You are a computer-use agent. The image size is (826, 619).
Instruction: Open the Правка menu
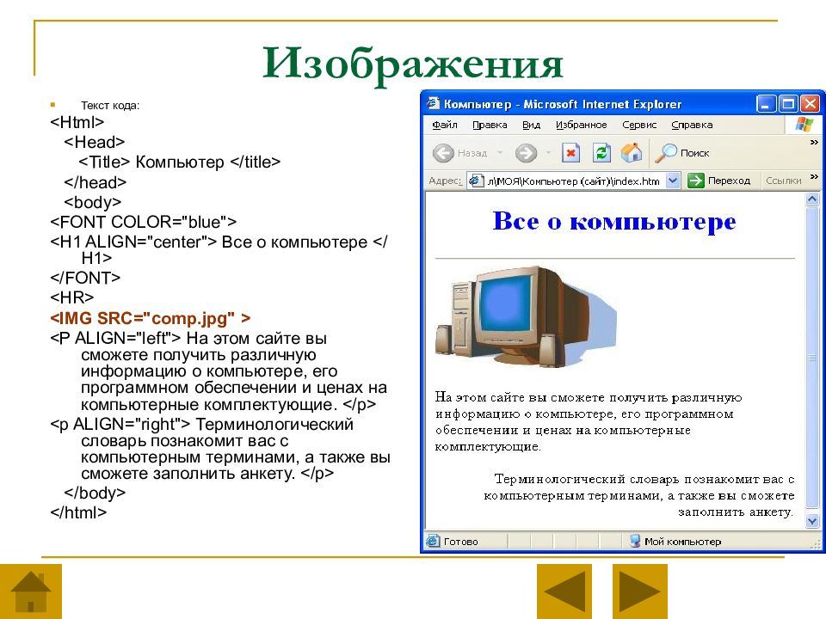pos(490,125)
